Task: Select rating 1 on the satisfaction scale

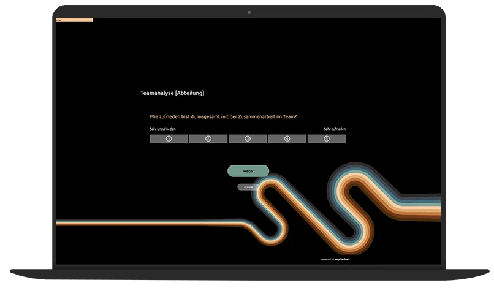Action: [x=169, y=139]
